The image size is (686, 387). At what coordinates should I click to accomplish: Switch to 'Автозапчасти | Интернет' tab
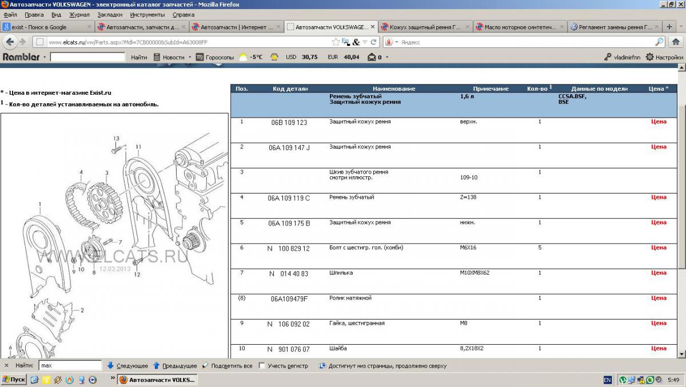(236, 27)
